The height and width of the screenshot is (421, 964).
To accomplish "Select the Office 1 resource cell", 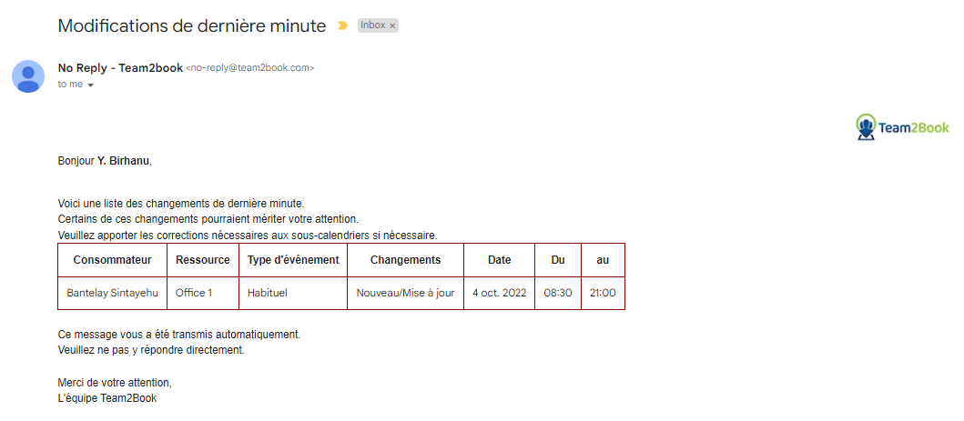I will [203, 293].
